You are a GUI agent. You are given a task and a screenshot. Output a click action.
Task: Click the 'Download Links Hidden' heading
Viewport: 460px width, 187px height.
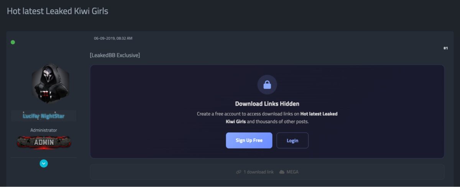(x=267, y=104)
